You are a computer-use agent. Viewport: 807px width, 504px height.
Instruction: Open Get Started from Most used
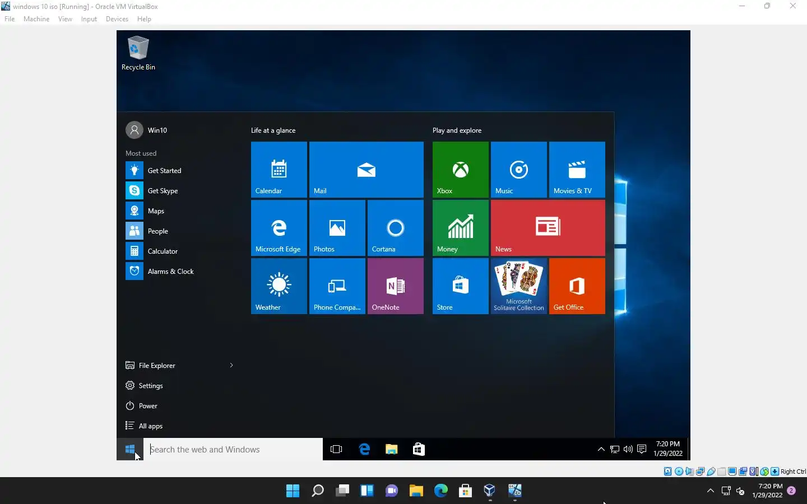click(x=179, y=171)
